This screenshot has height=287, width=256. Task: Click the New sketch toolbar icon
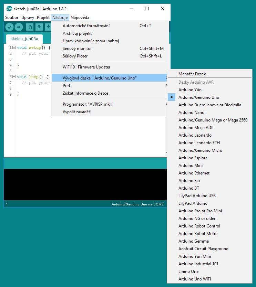click(x=30, y=27)
